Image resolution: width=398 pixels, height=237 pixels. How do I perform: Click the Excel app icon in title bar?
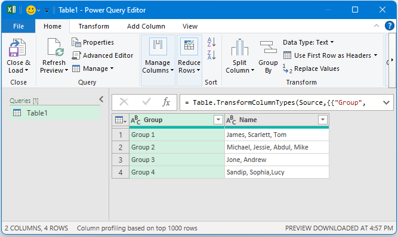tap(11, 10)
